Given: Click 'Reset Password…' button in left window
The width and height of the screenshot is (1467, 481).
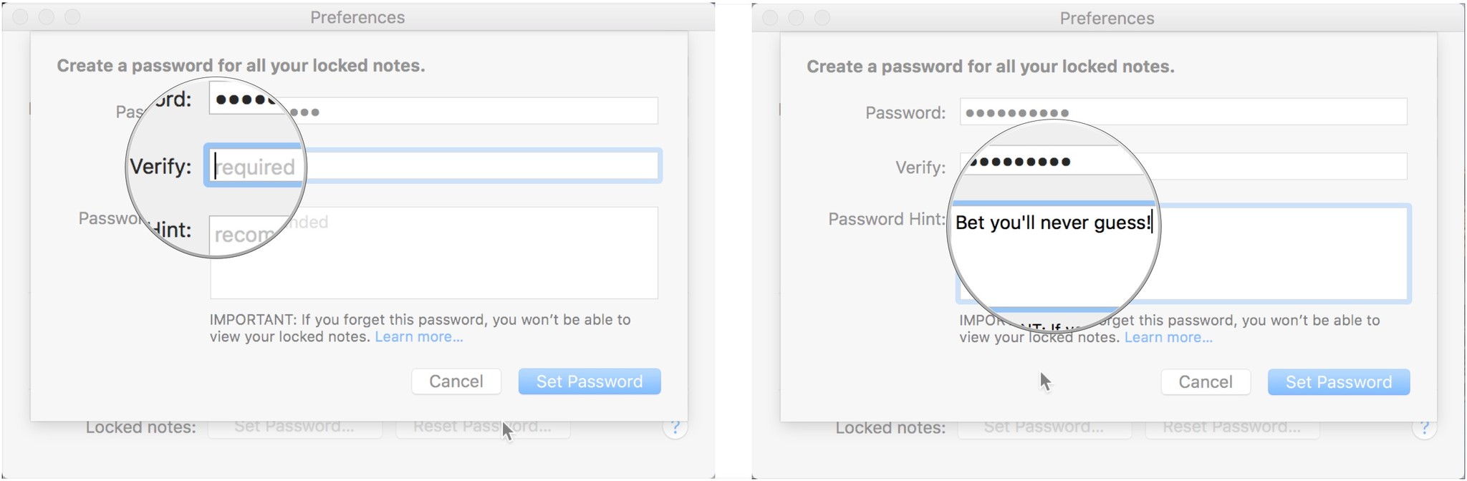Looking at the screenshot, I should (x=482, y=427).
